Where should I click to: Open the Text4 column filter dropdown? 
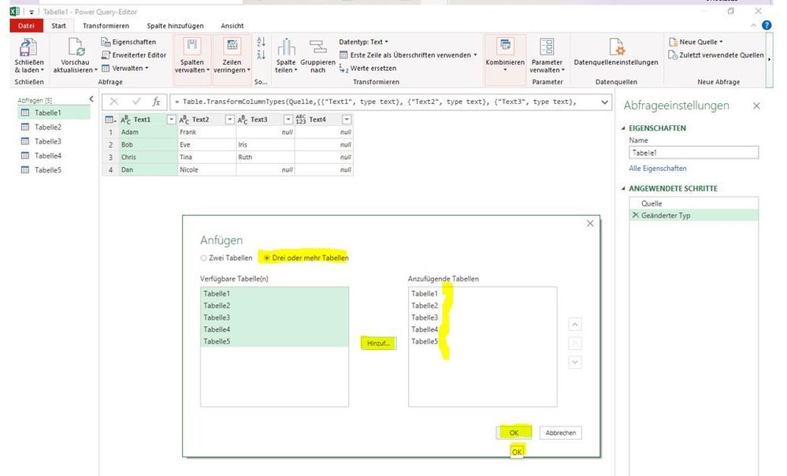point(347,120)
